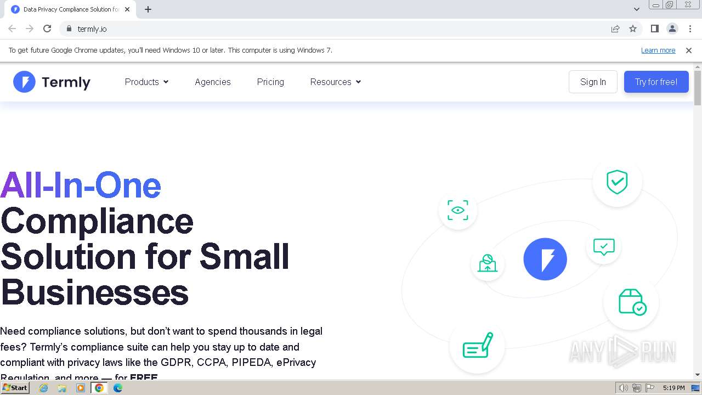Click the form with pen icon
The width and height of the screenshot is (702, 395).
(x=478, y=346)
